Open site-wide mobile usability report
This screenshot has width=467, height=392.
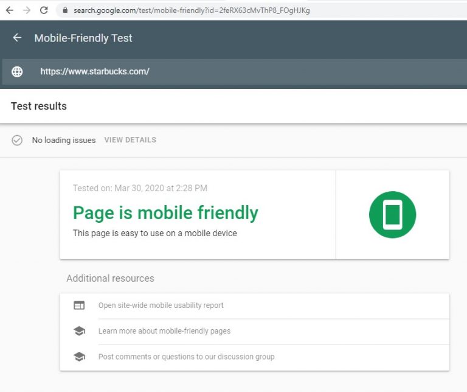coord(161,306)
